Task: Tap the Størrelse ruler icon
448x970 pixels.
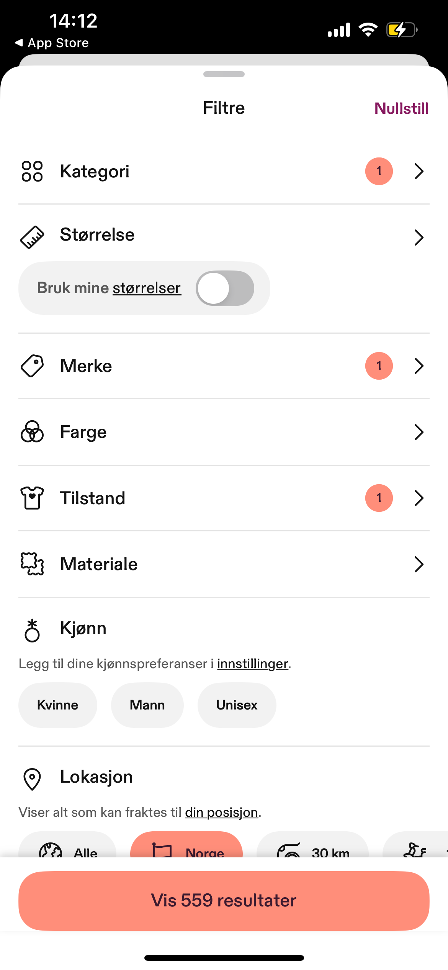Action: [x=32, y=237]
